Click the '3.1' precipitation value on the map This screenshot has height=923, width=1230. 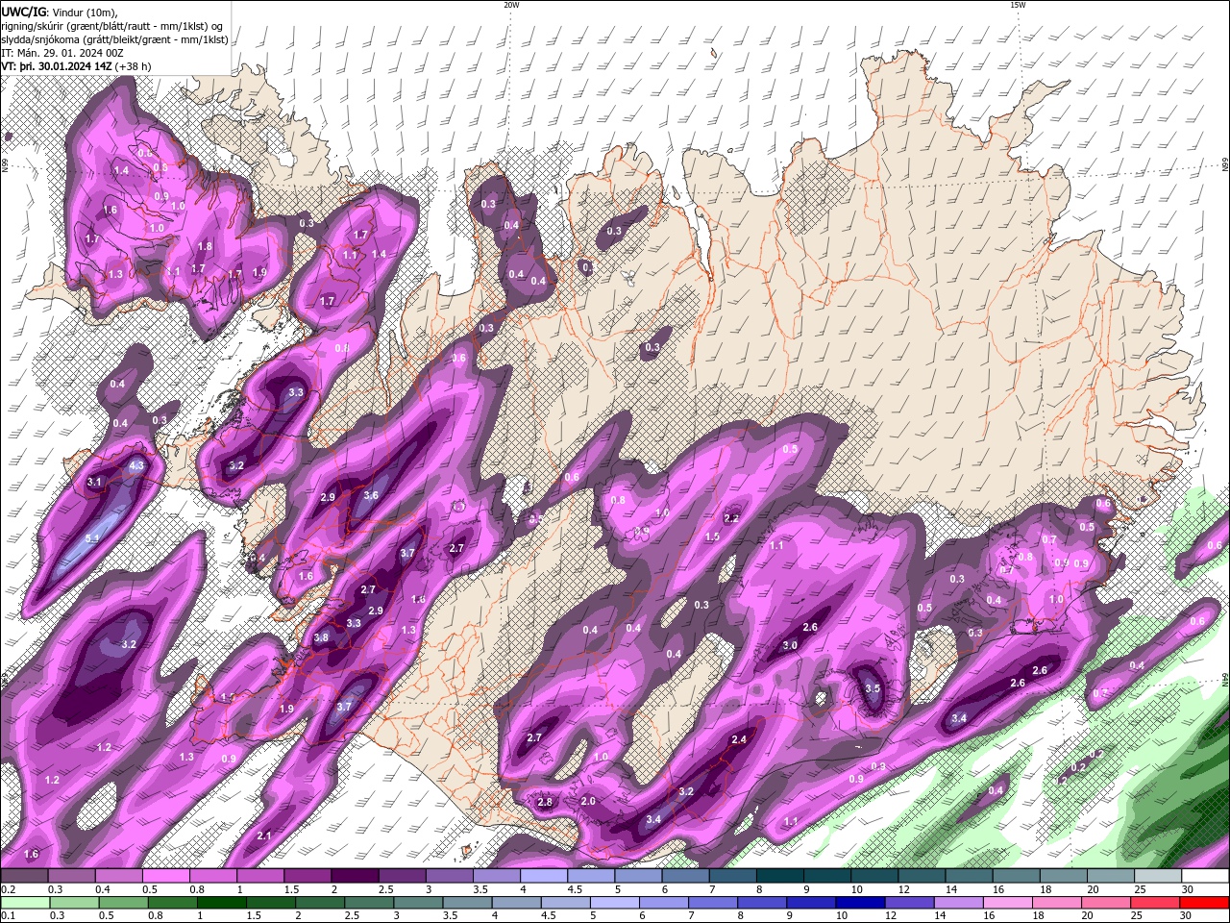pyautogui.click(x=94, y=482)
